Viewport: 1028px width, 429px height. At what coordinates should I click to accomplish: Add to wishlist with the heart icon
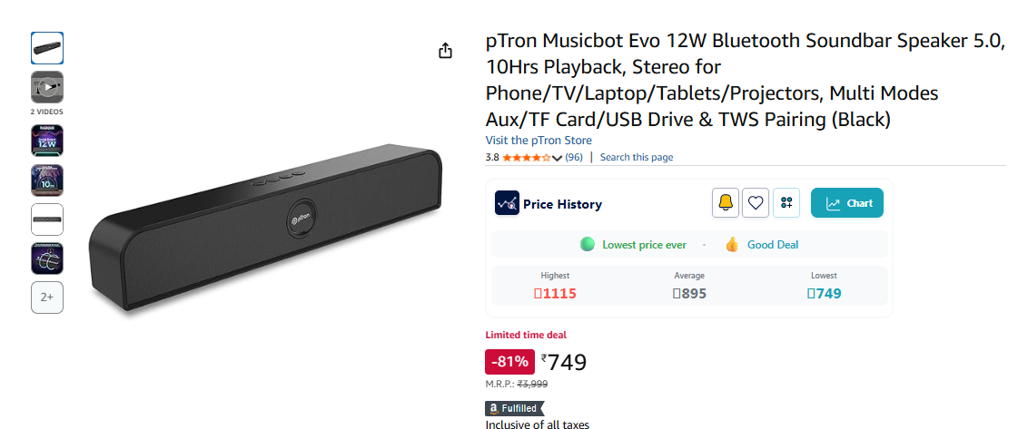(756, 203)
